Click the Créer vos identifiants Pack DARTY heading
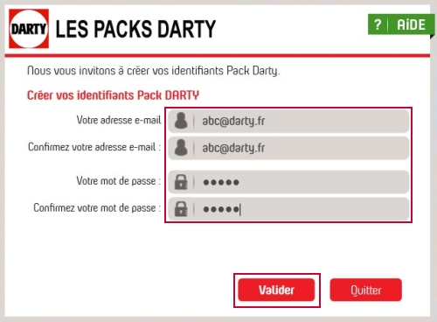437x322 pixels. point(113,95)
